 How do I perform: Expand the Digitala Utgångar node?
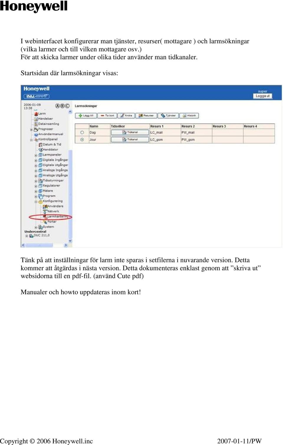click(36, 165)
